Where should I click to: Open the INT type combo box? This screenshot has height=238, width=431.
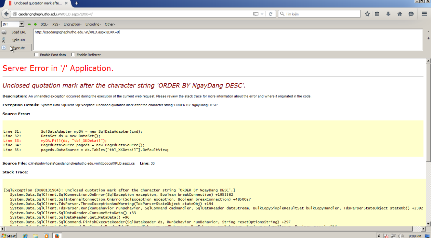tap(13, 24)
